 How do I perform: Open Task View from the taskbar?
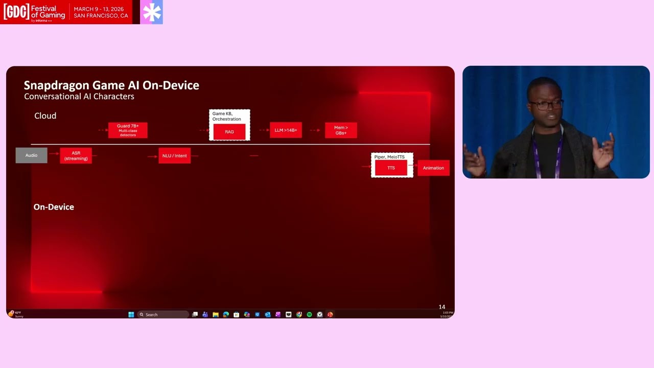(195, 314)
